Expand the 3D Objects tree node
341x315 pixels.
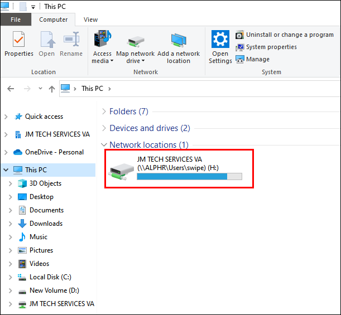[10, 183]
